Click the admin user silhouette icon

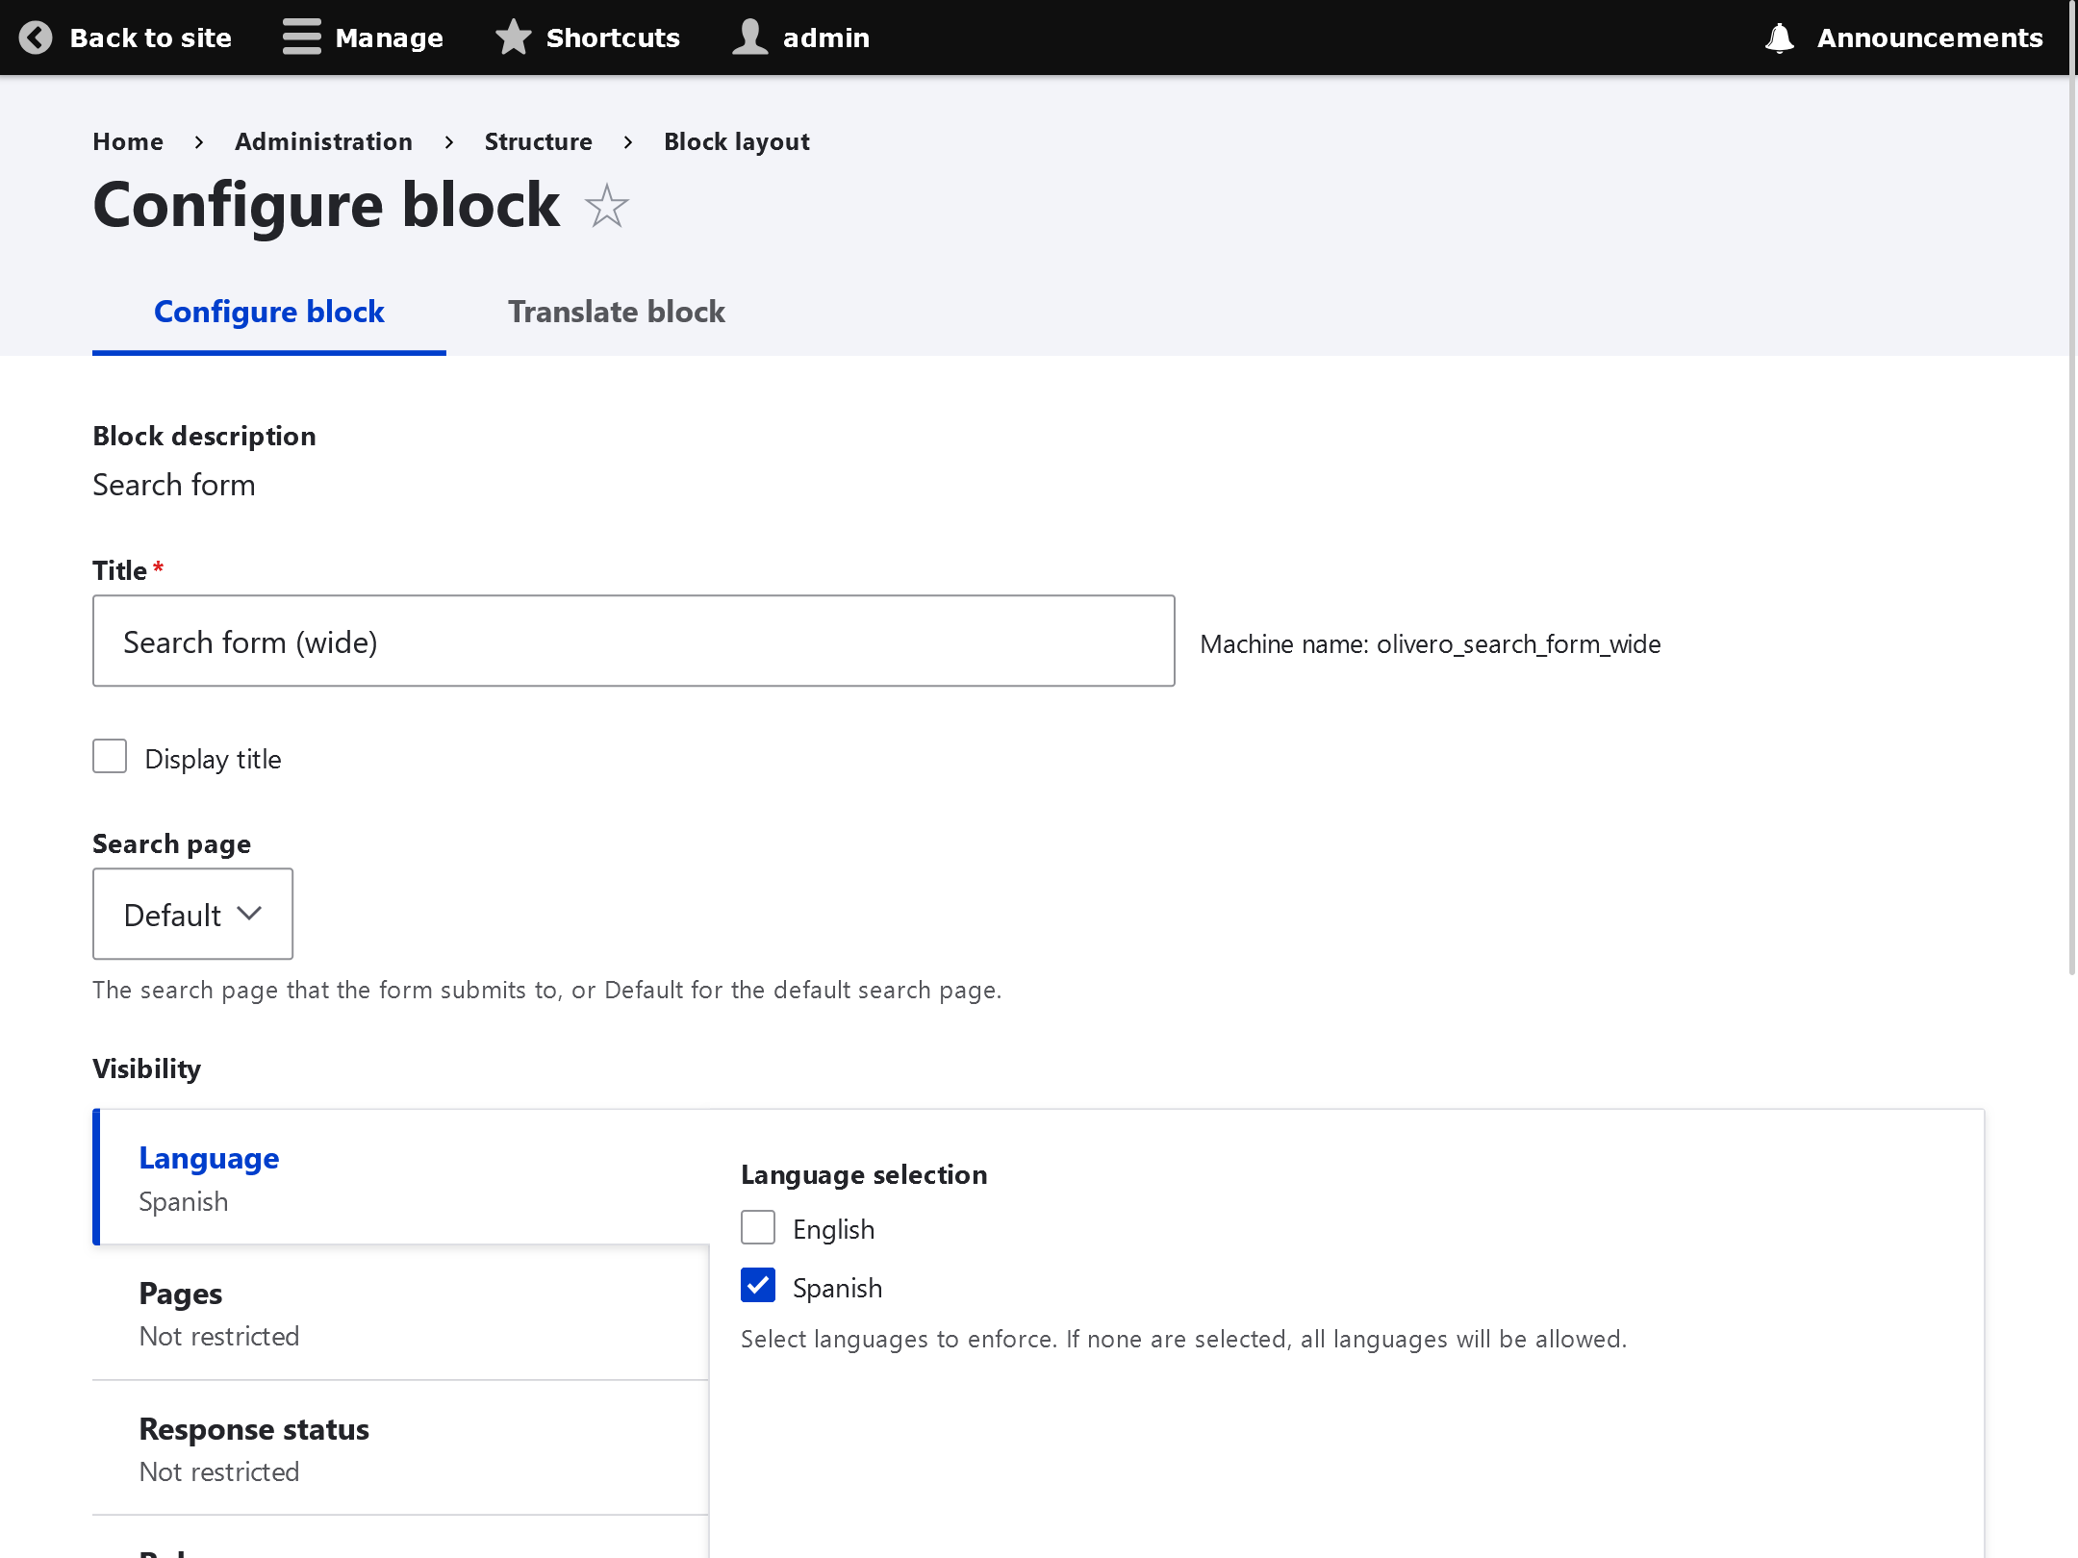(749, 38)
